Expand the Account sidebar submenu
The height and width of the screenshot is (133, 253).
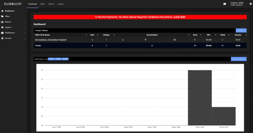tap(25, 39)
